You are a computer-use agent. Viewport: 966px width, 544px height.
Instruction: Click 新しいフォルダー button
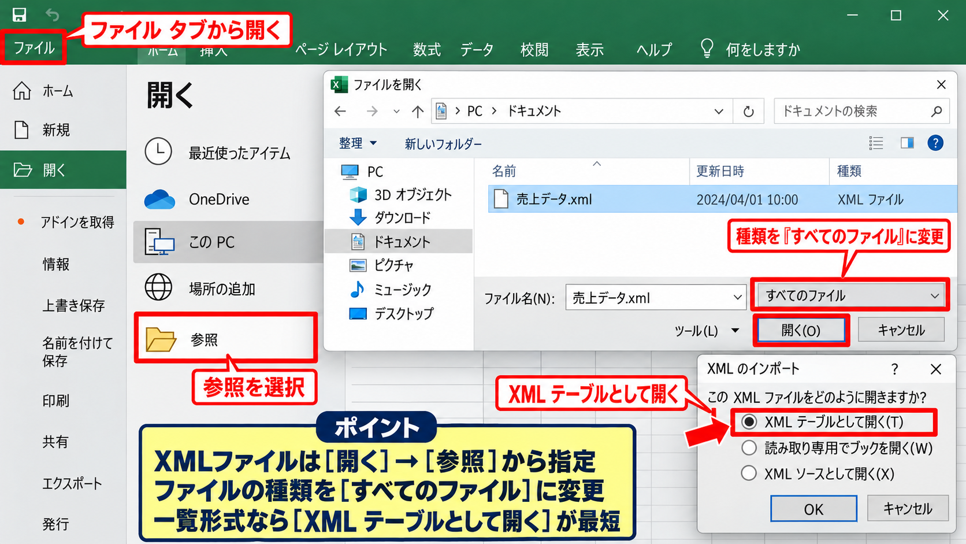coord(443,143)
